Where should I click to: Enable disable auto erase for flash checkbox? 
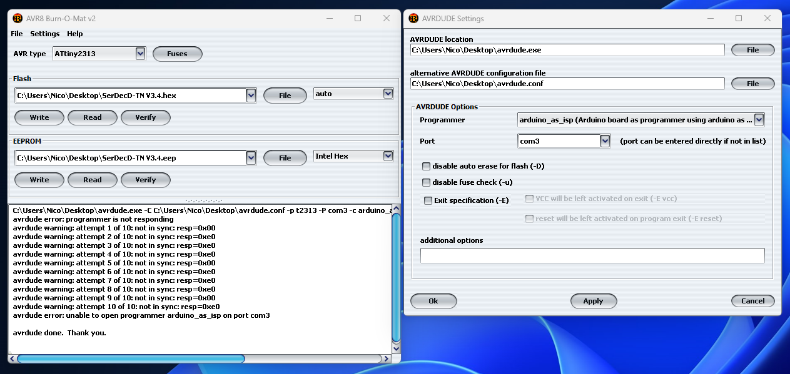[x=427, y=166]
